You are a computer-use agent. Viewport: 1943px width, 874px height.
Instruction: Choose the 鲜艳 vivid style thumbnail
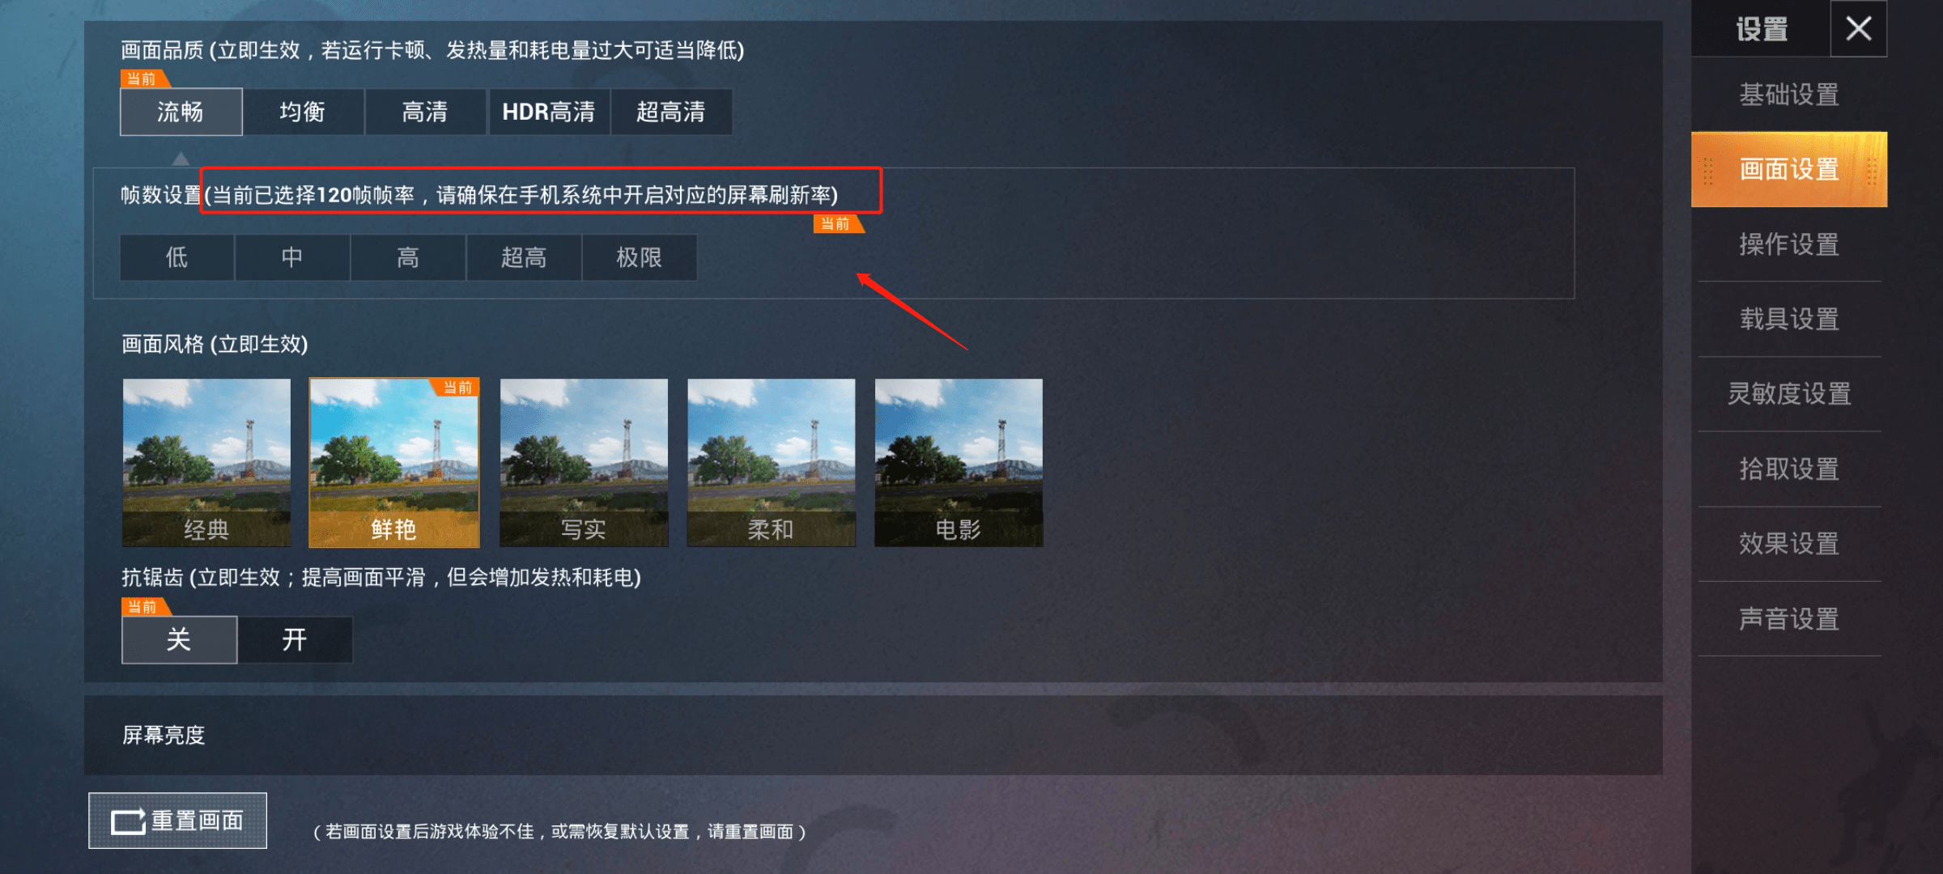click(394, 463)
